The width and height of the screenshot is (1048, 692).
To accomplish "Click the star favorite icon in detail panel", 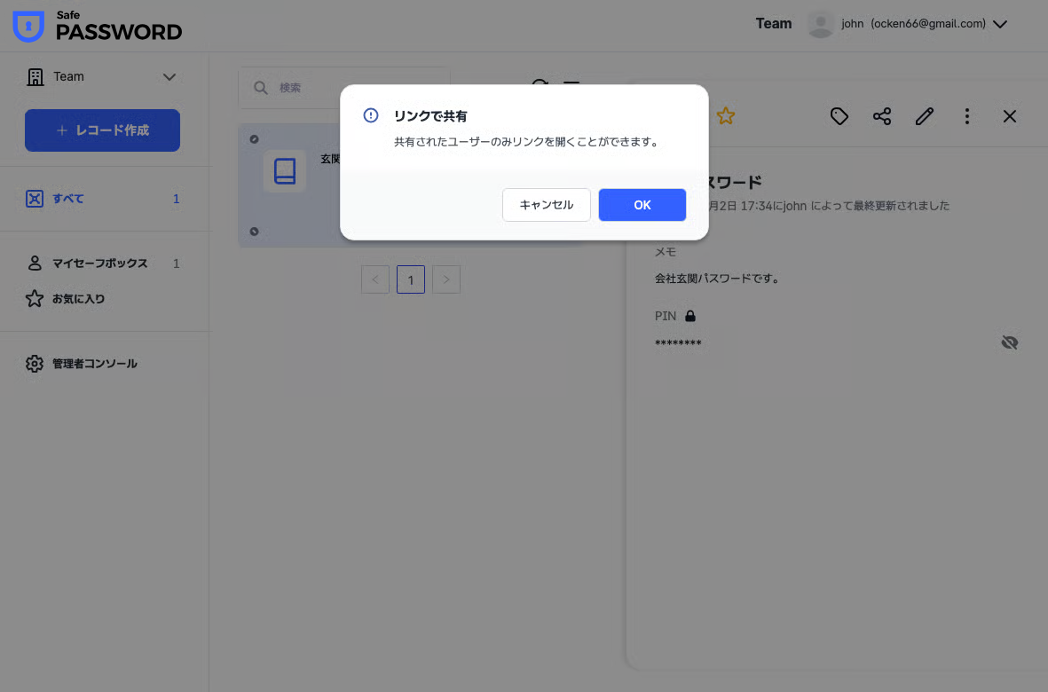I will [x=726, y=116].
